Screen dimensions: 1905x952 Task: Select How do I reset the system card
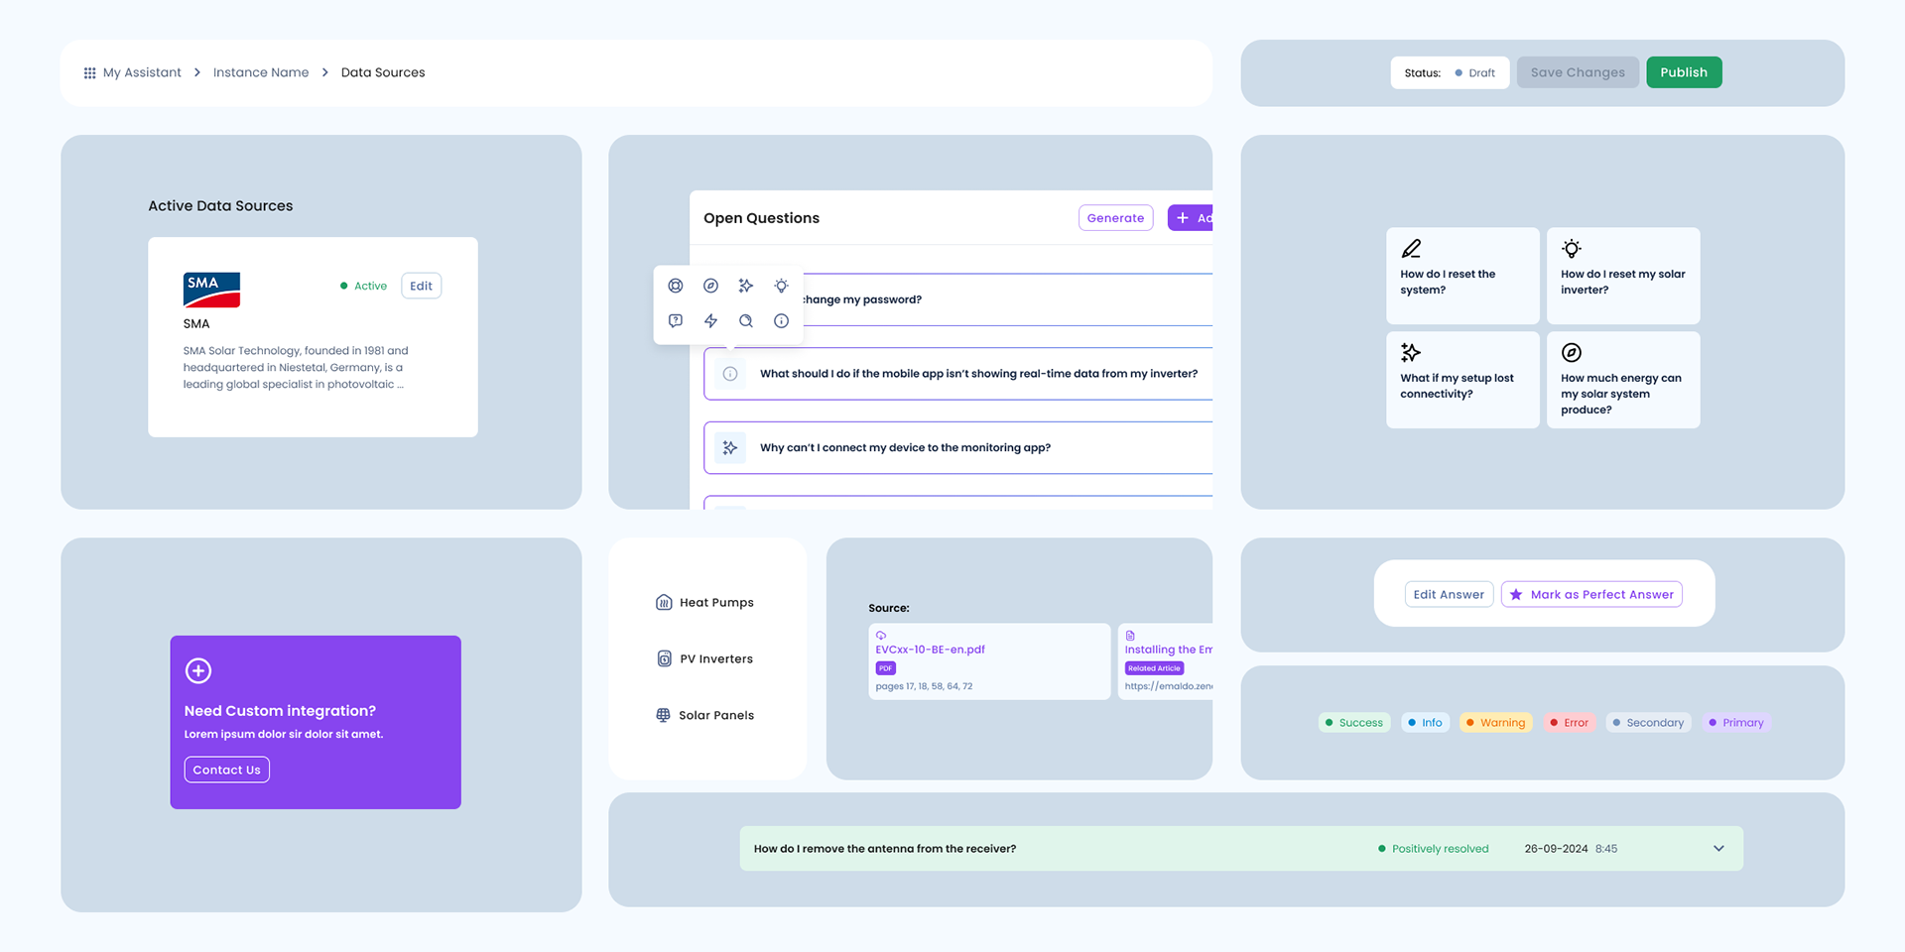coord(1462,276)
